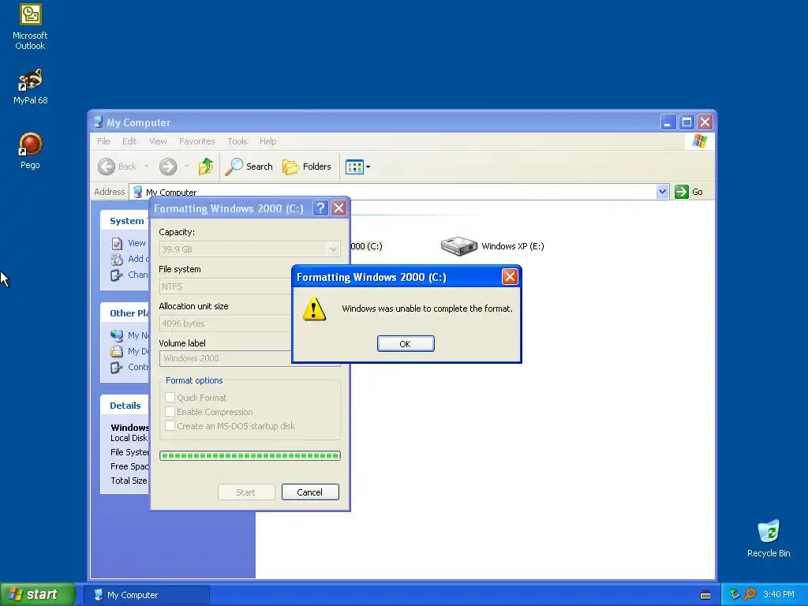This screenshot has height=606, width=808.
Task: Open the Edit menu
Action: 129,141
